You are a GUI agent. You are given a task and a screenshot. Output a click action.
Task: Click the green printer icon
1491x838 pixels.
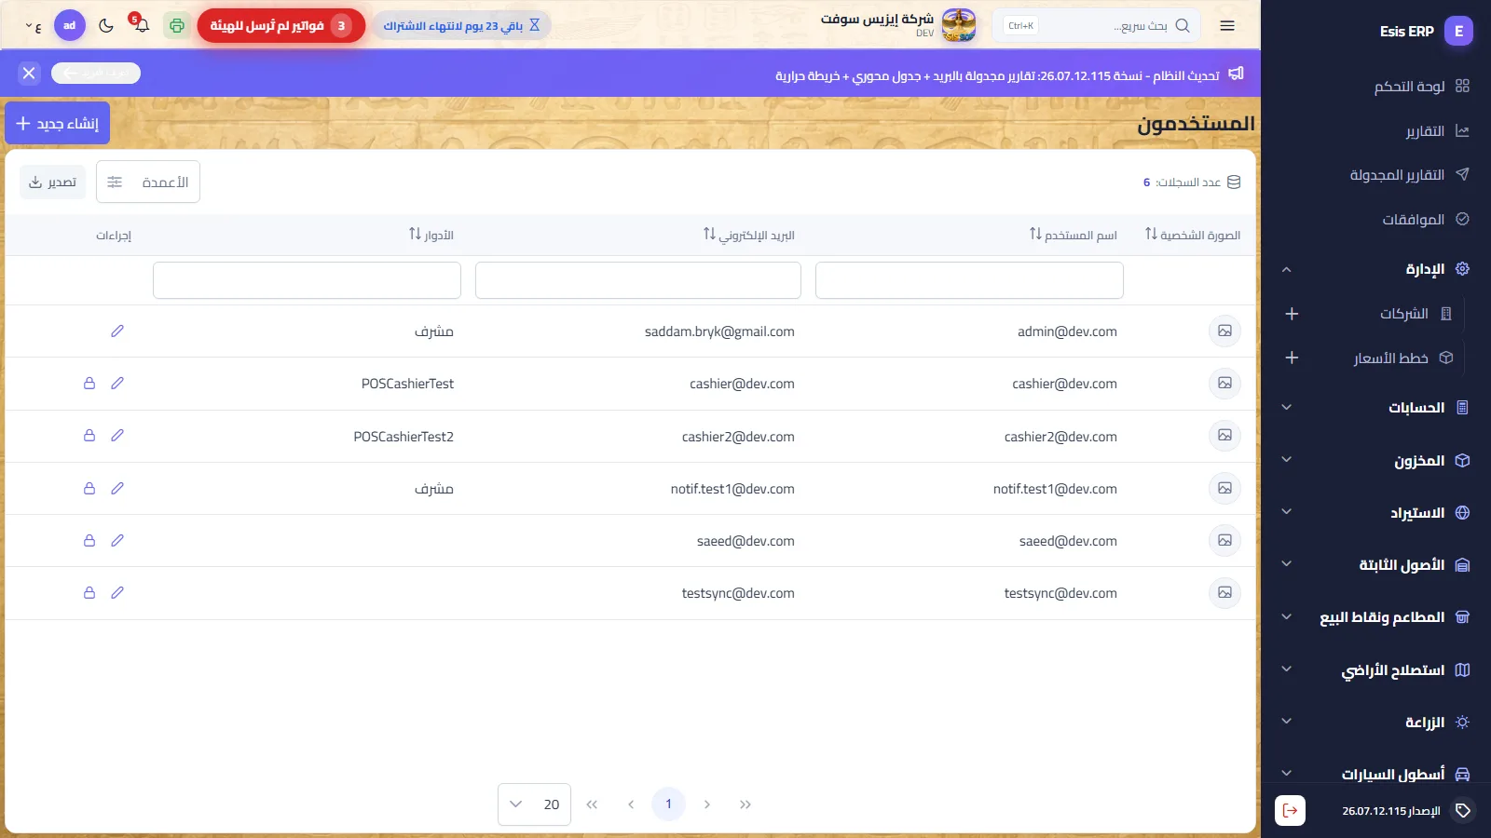[x=176, y=25]
